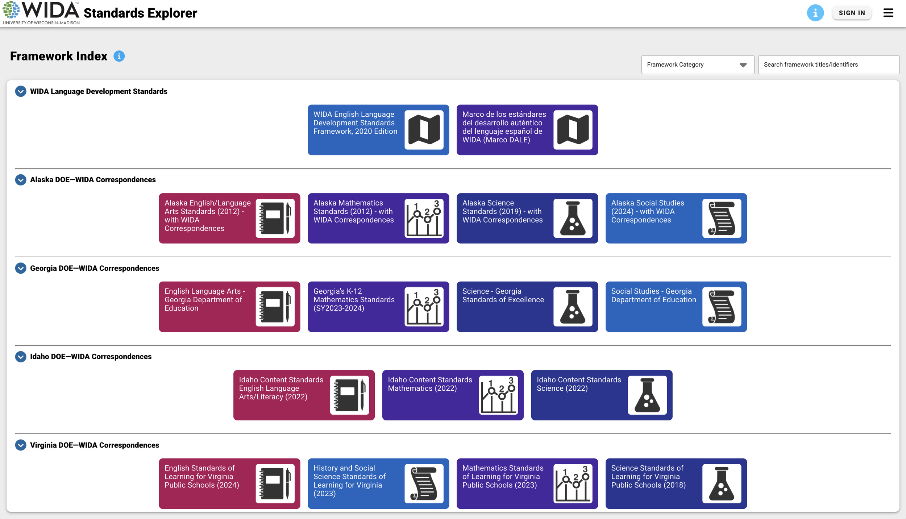Image resolution: width=906 pixels, height=519 pixels.
Task: Open the blue info icon in header
Action: coord(815,13)
